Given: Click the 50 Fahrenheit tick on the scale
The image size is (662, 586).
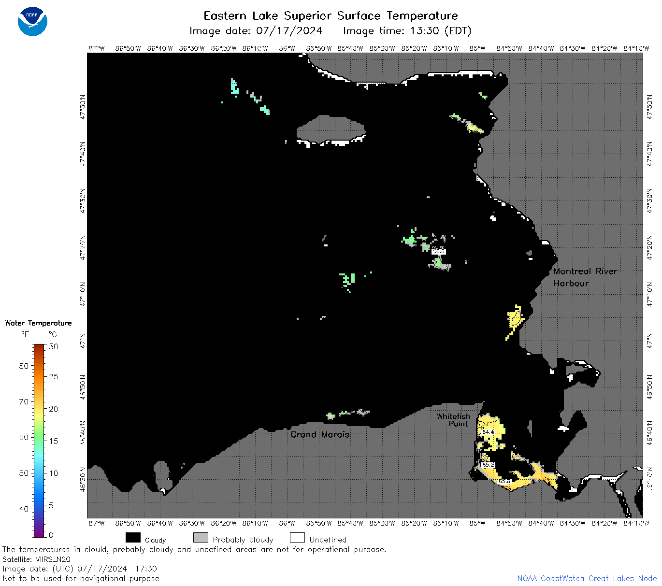Looking at the screenshot, I should (x=24, y=473).
